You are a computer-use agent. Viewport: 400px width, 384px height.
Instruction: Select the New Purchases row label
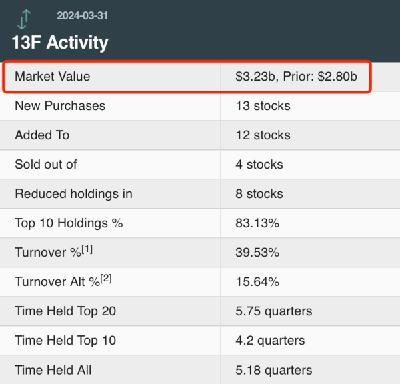click(x=60, y=106)
